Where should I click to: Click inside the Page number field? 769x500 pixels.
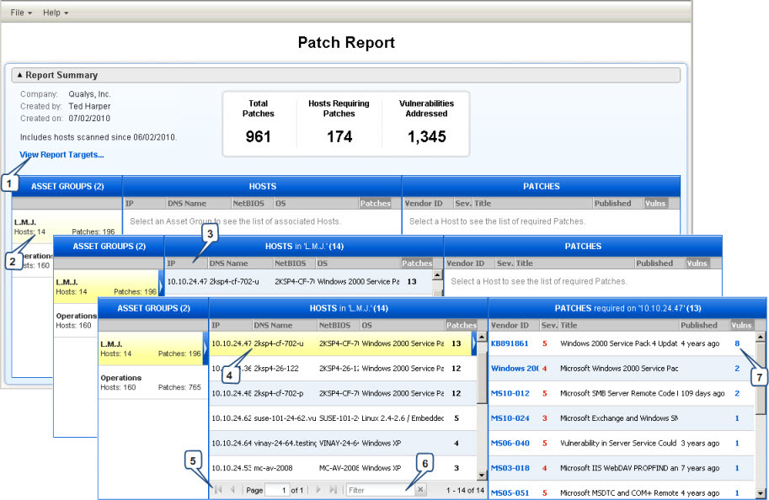click(x=277, y=490)
